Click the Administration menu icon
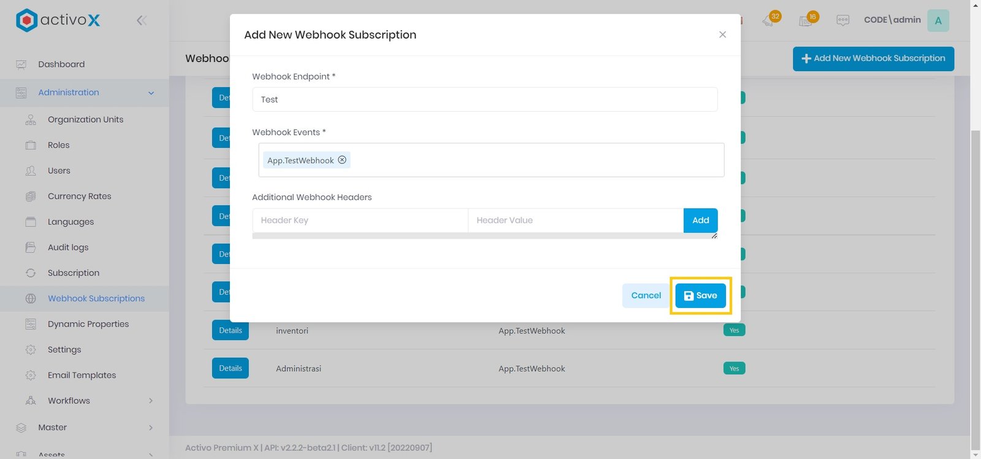The height and width of the screenshot is (459, 981). point(21,93)
